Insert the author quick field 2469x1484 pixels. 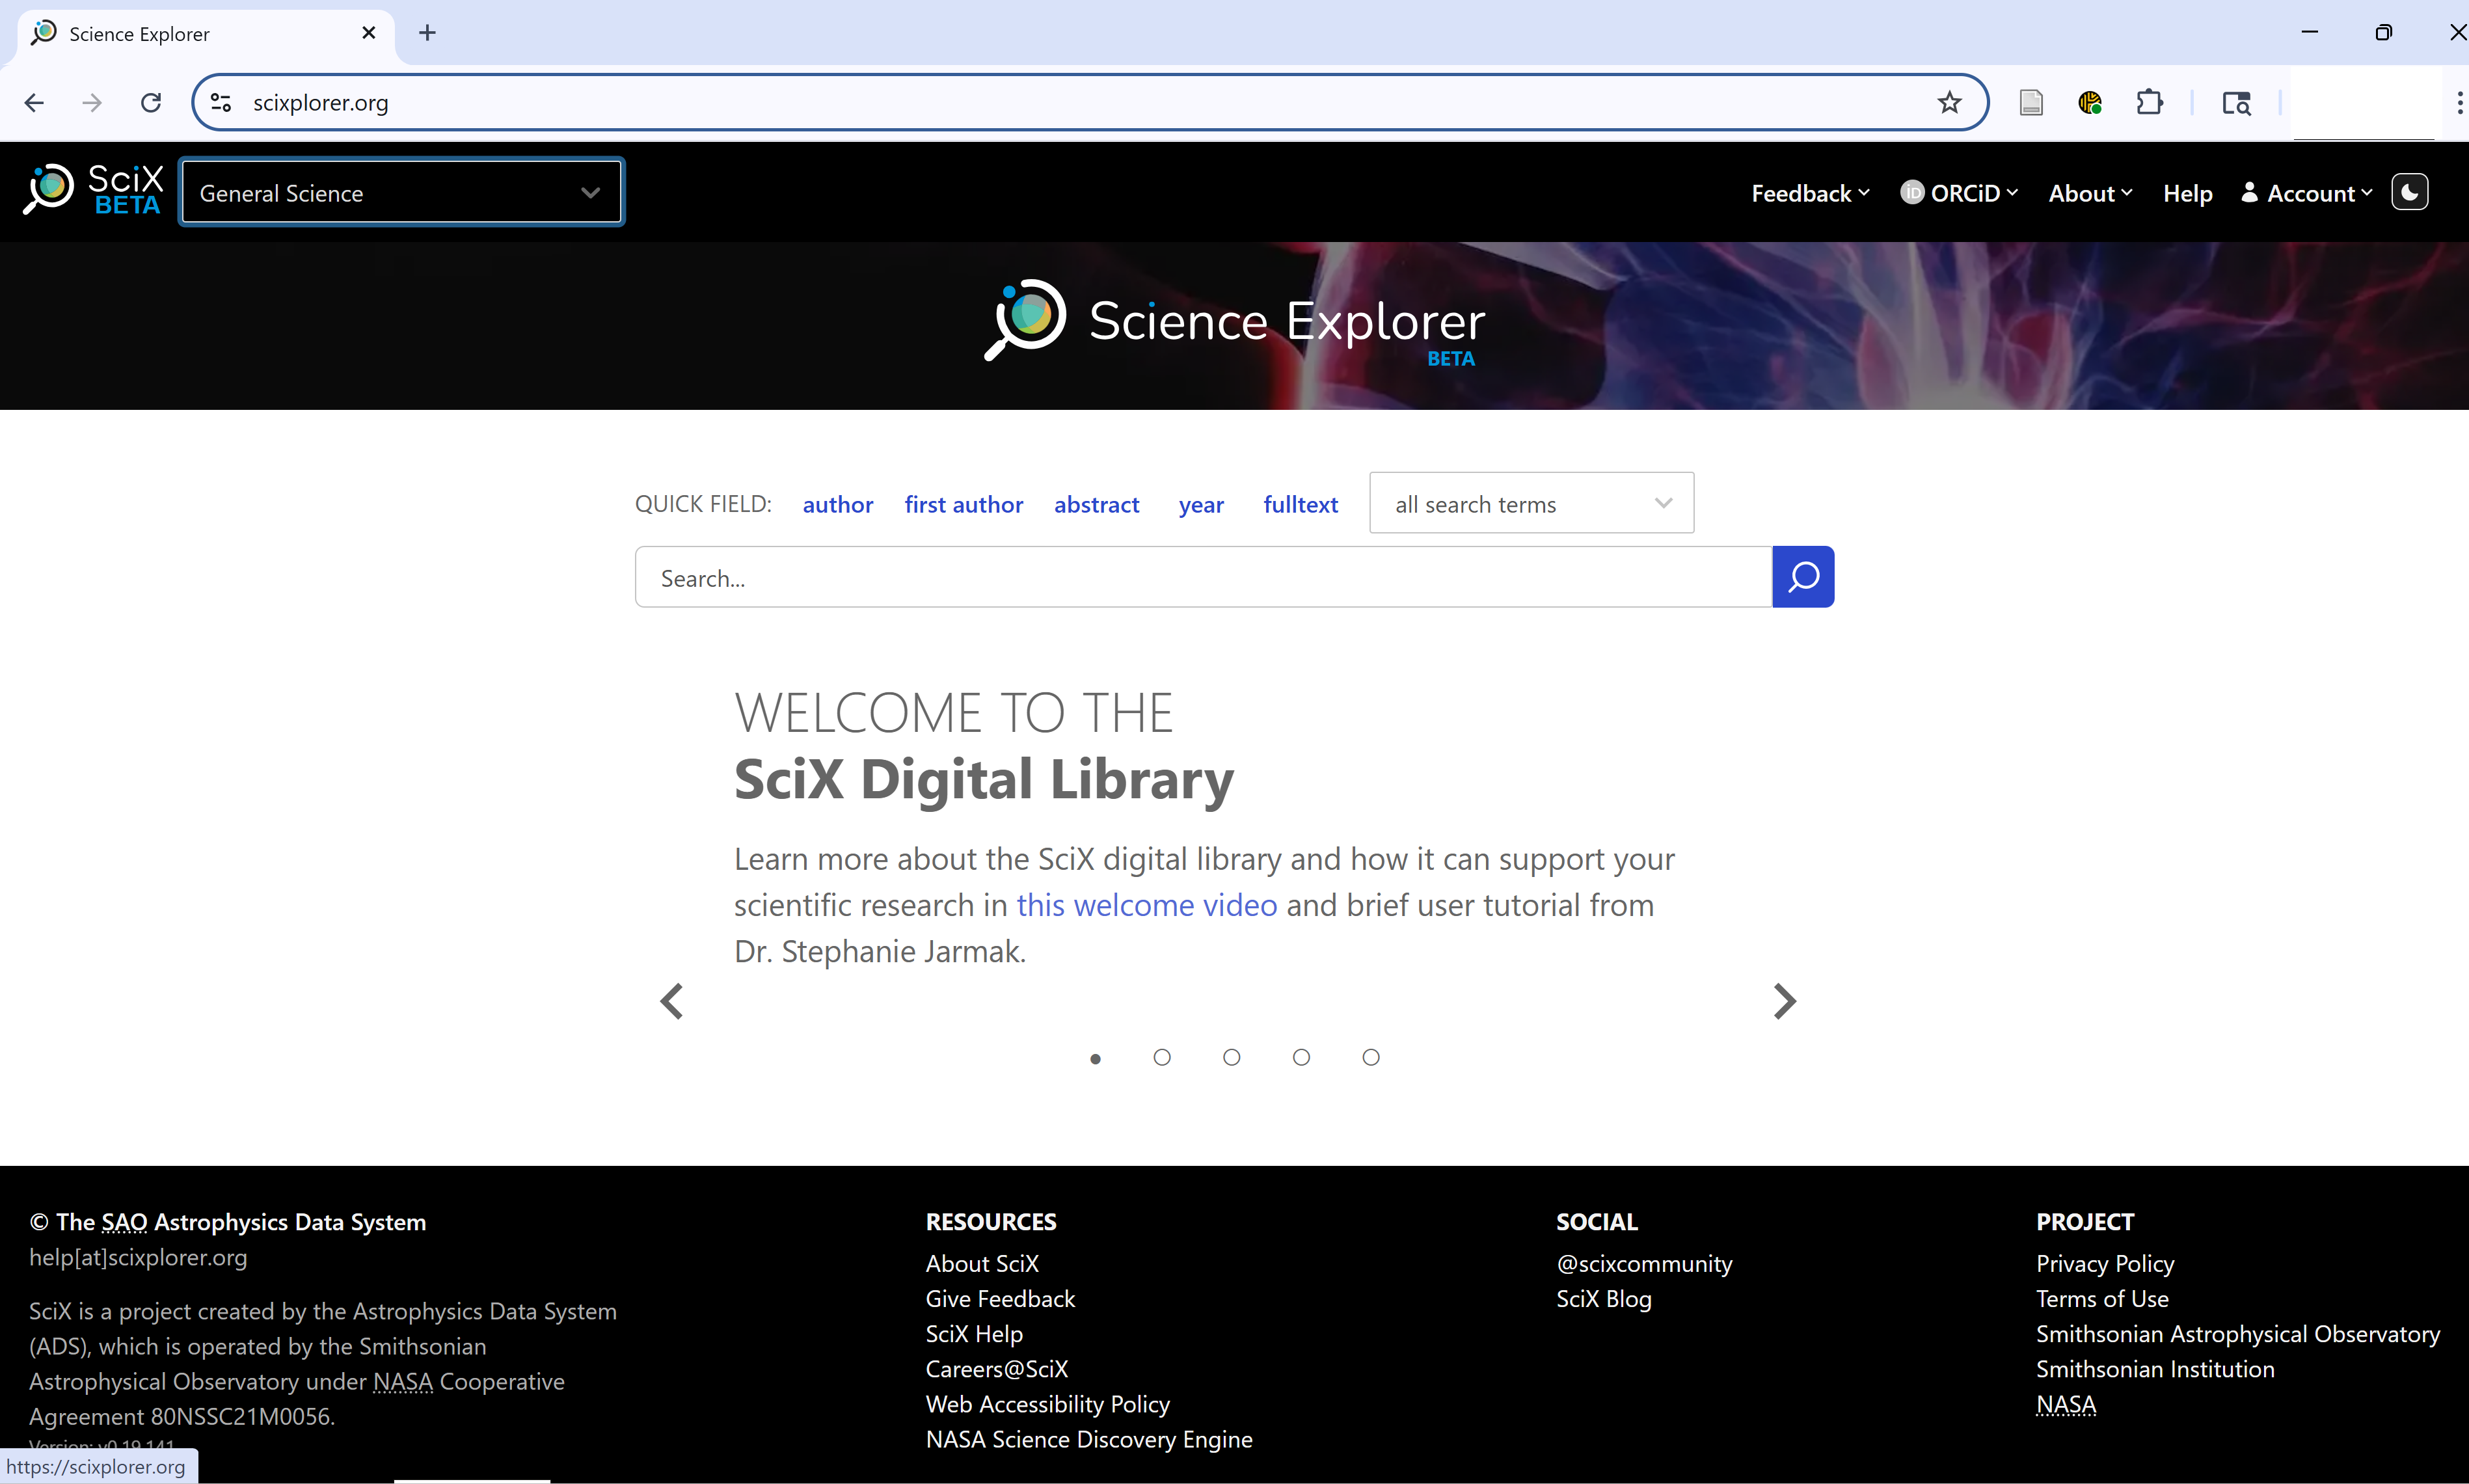tap(838, 504)
